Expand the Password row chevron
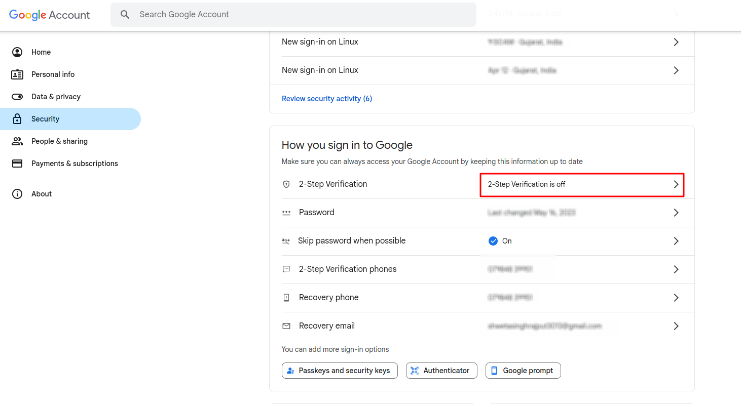741x404 pixels. pyautogui.click(x=676, y=213)
